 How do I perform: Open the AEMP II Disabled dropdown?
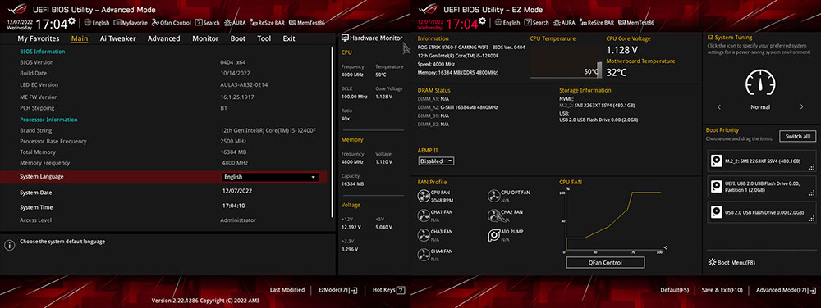click(436, 161)
